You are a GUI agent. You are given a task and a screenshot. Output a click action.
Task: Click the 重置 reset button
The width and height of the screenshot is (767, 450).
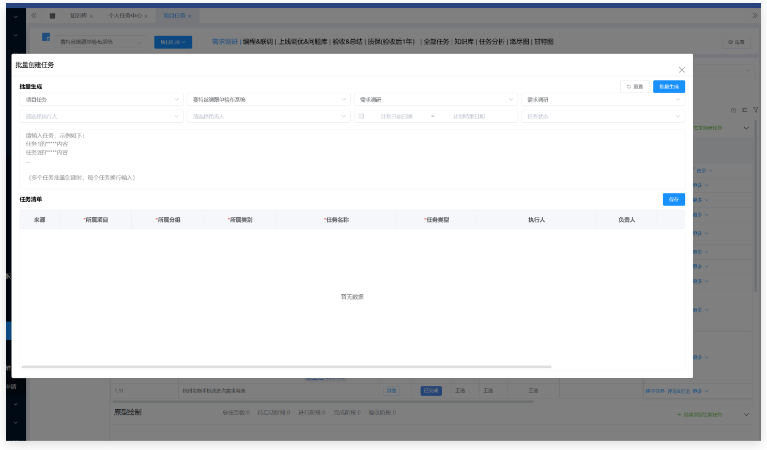pyautogui.click(x=635, y=87)
